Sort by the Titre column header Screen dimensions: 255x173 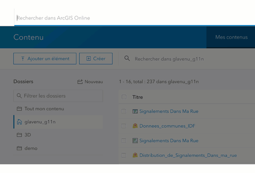tap(138, 97)
